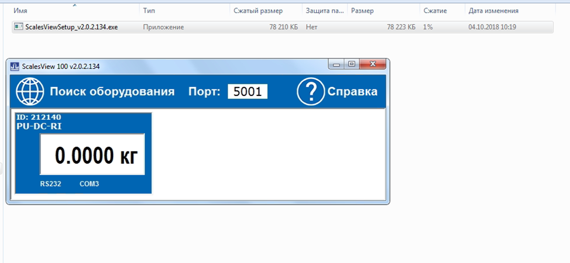Close the ScalesView window
The width and height of the screenshot is (570, 263).
(x=372, y=64)
